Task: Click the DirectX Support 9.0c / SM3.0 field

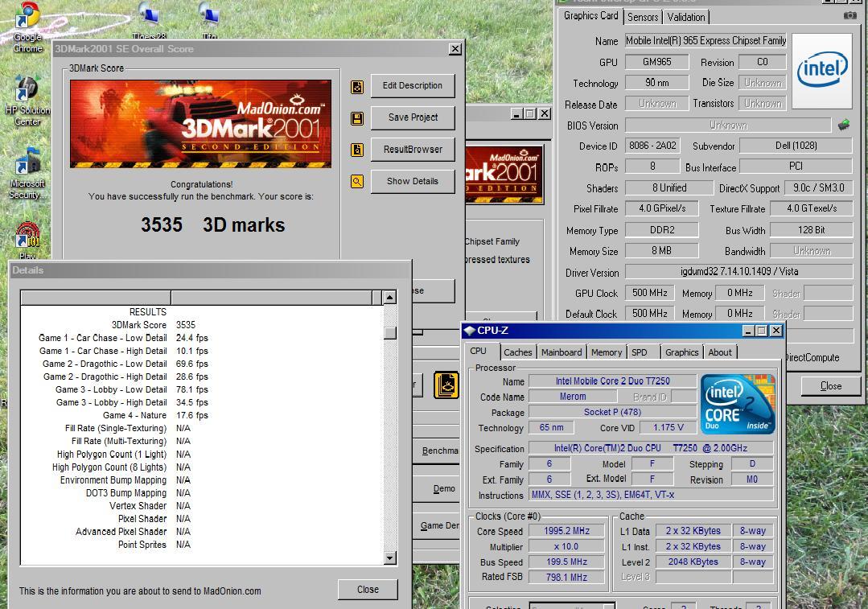Action: [x=818, y=188]
